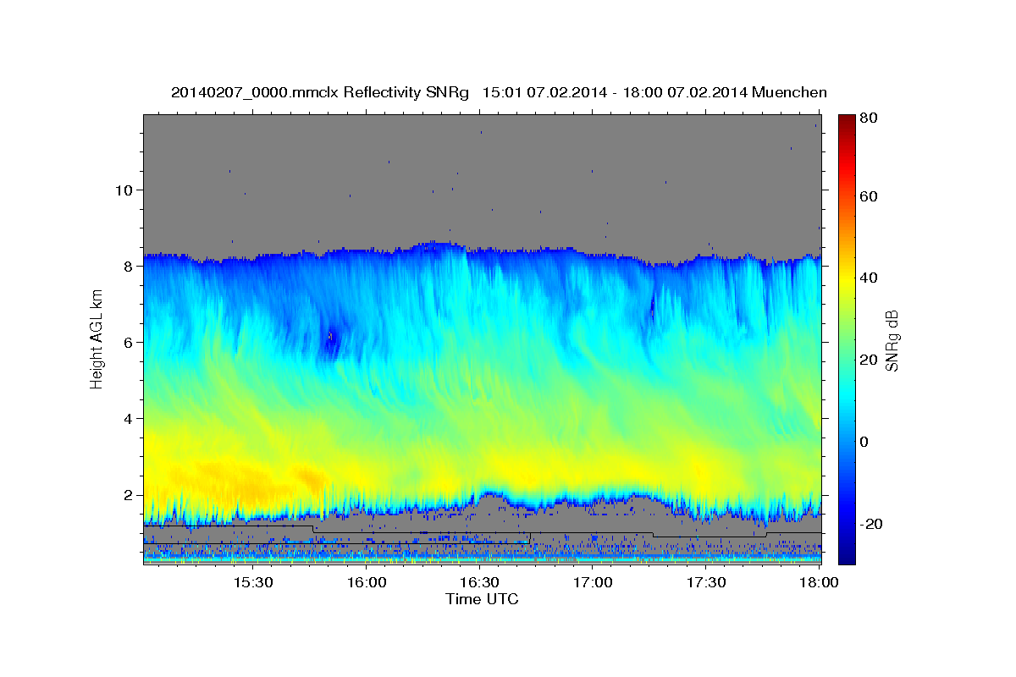Viewport: 1016px width, 677px height.
Task: Click the '17:00' time axis label
Action: [593, 583]
